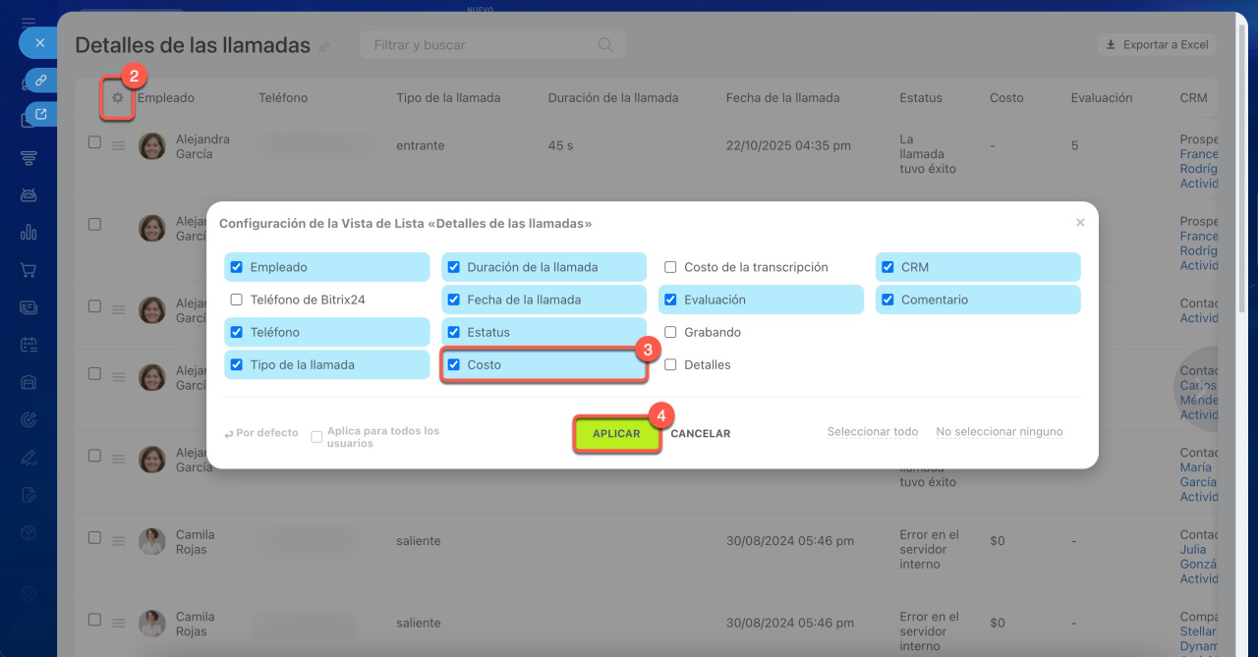Click No seleccionar ninguno link
This screenshot has height=657, width=1258.
click(x=999, y=432)
